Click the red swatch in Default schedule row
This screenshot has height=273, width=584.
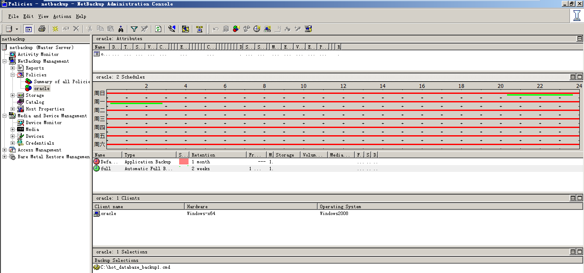coord(184,162)
